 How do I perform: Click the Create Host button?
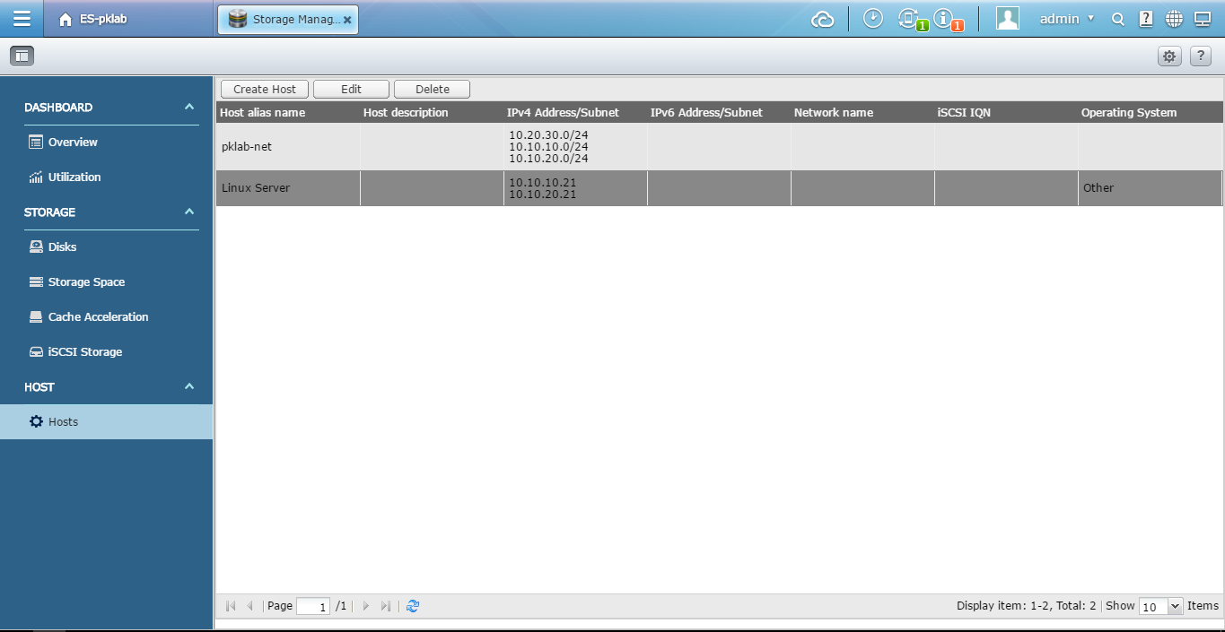coord(265,90)
